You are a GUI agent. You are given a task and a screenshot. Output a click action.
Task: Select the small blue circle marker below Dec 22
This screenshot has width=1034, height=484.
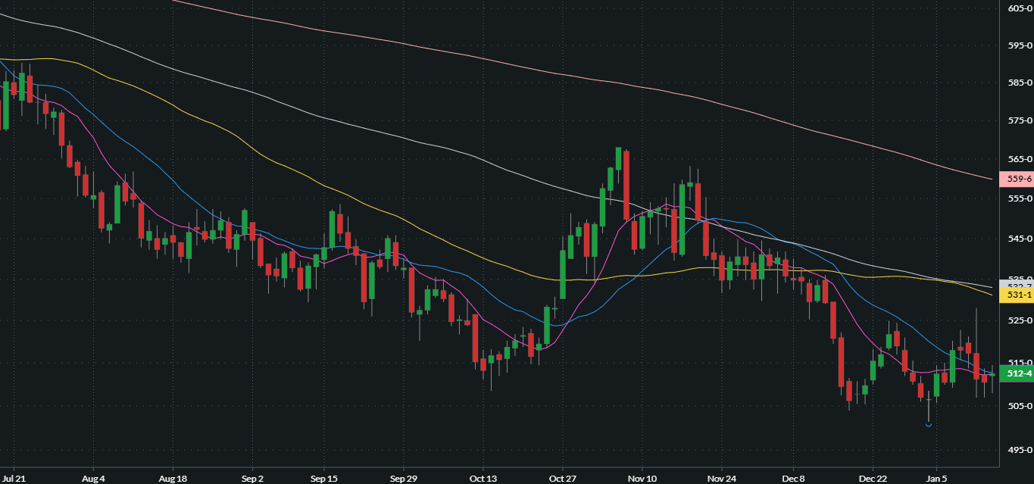(927, 426)
